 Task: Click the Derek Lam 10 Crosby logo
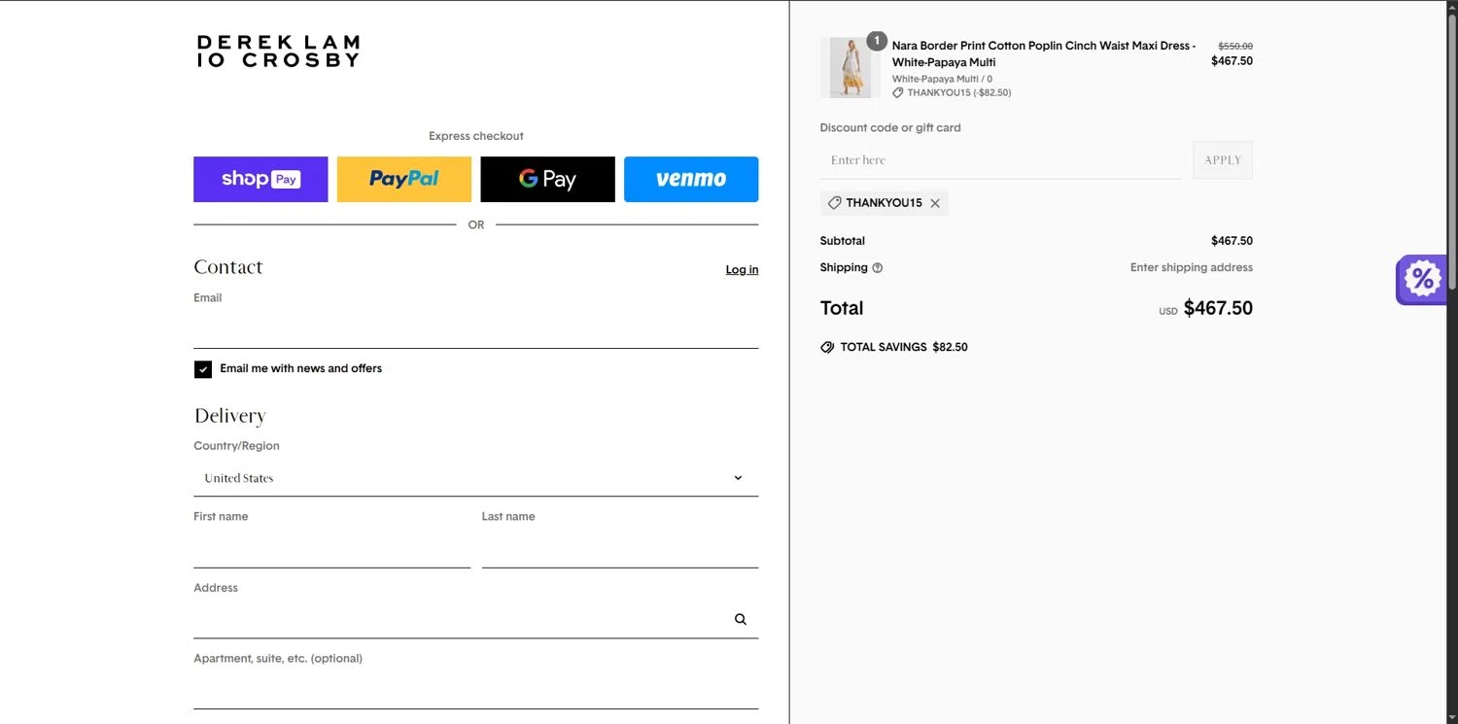(279, 52)
